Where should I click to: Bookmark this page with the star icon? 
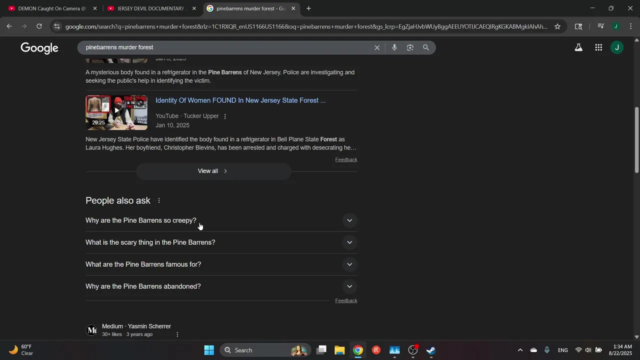pyautogui.click(x=557, y=26)
